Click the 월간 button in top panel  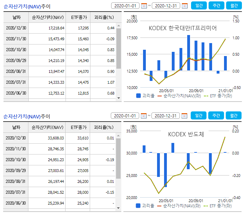coord(234,6)
